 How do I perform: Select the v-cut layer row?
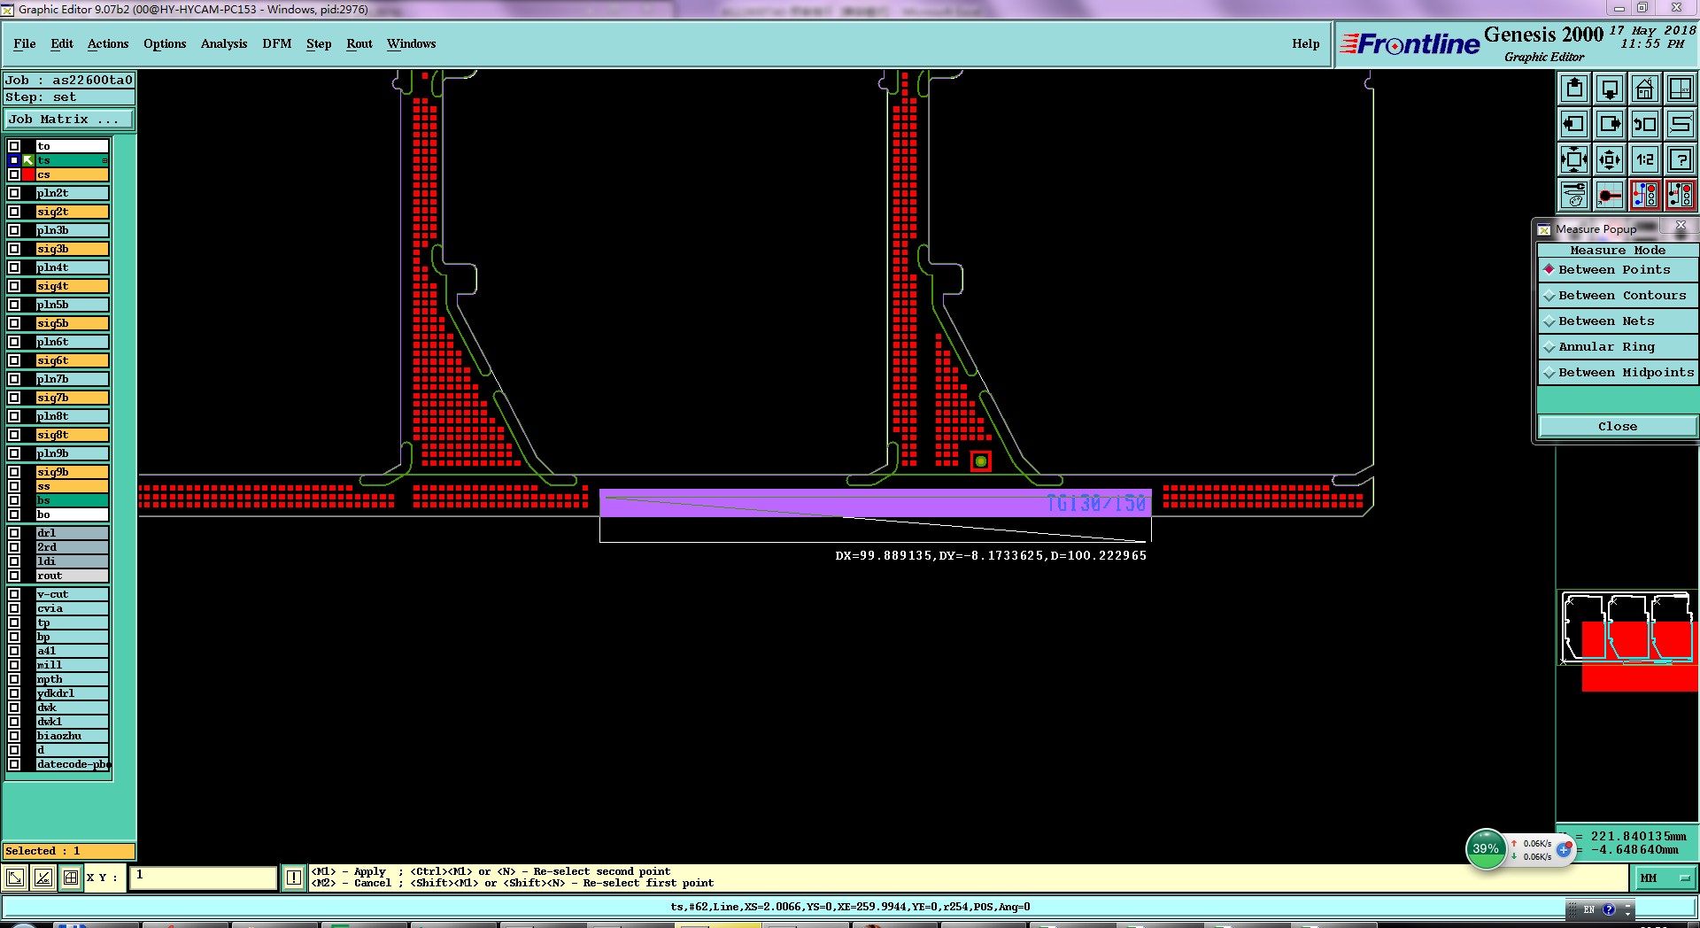point(72,594)
